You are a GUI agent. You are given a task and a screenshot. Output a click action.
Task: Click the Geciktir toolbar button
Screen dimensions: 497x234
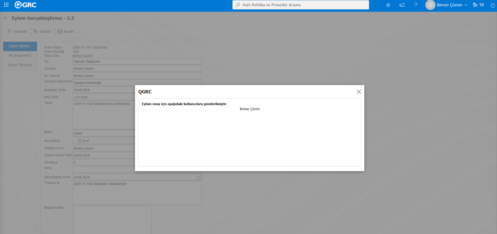point(42,31)
